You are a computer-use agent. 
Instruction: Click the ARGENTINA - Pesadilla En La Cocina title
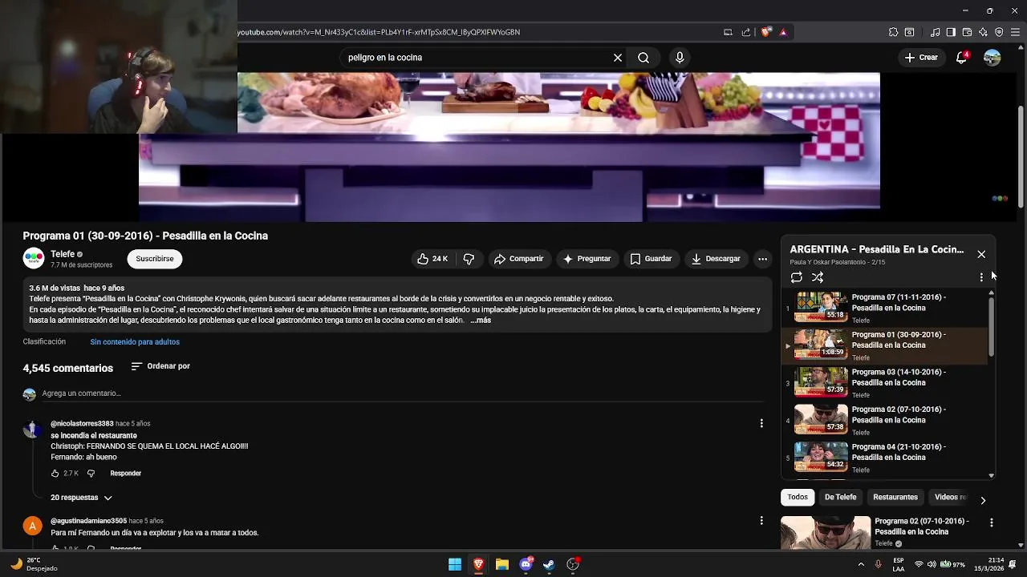coord(877,249)
